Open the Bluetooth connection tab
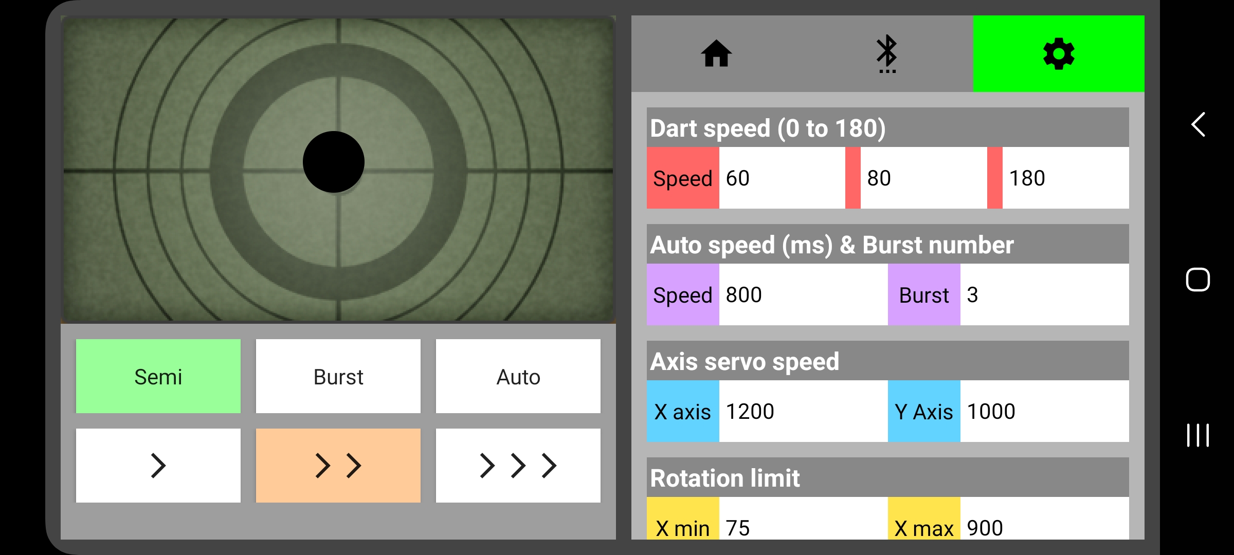Screen dimensions: 1234x555 click(886, 54)
